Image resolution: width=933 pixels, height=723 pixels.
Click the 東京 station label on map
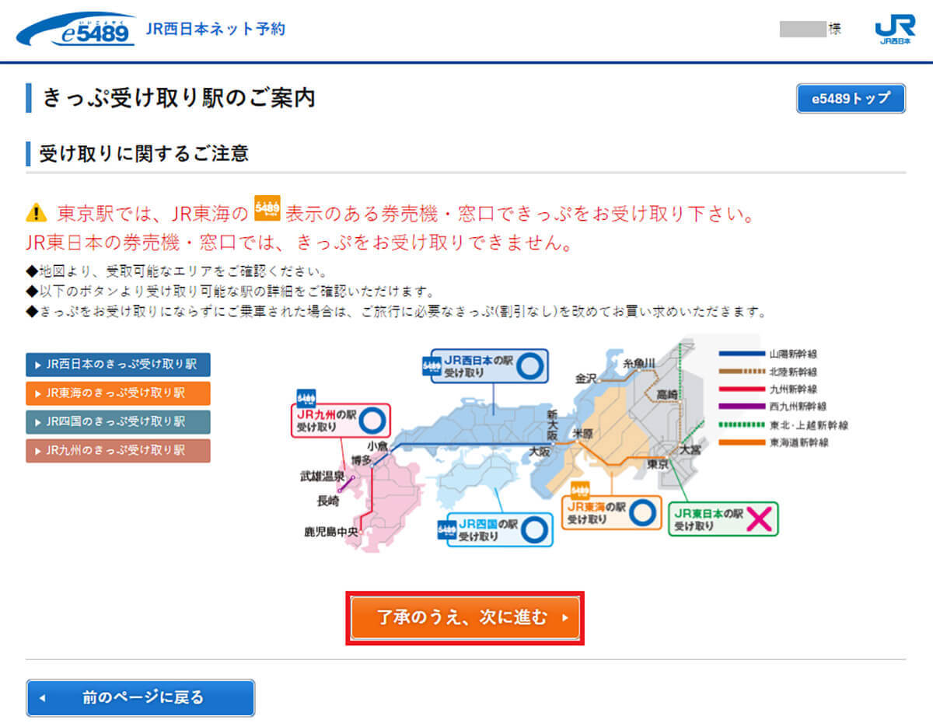coord(658,463)
